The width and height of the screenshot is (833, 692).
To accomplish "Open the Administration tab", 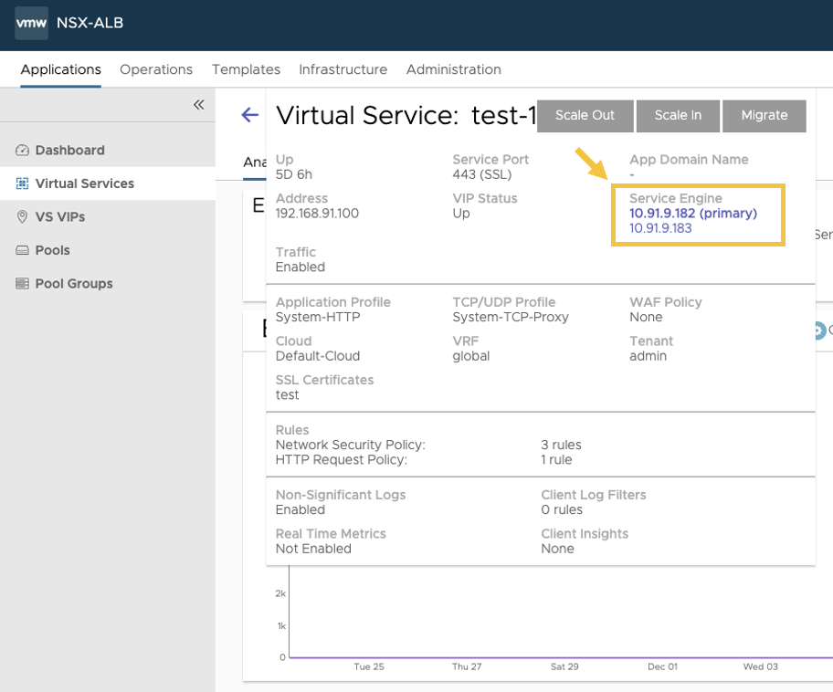I will point(453,69).
